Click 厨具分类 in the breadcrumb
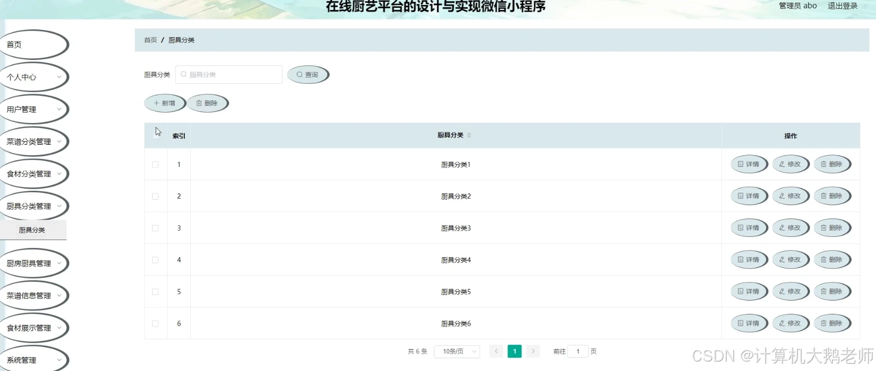This screenshot has height=371, width=876. pos(181,40)
